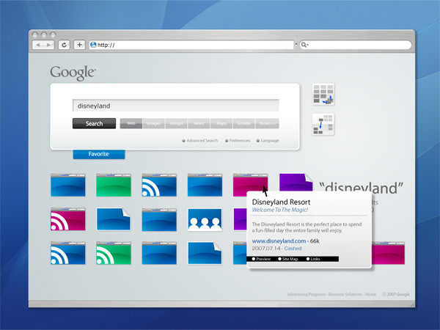Click the Disneyland Resort title in the popup
The image size is (440, 330).
281,202
